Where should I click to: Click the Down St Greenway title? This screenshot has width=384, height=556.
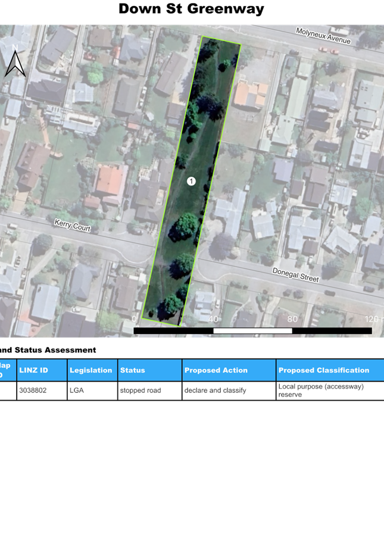tap(191, 9)
